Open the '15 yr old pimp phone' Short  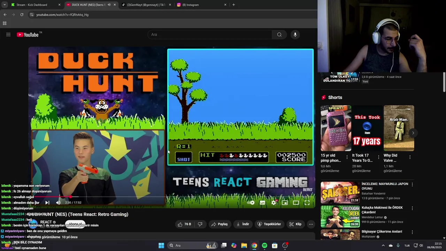(x=336, y=128)
